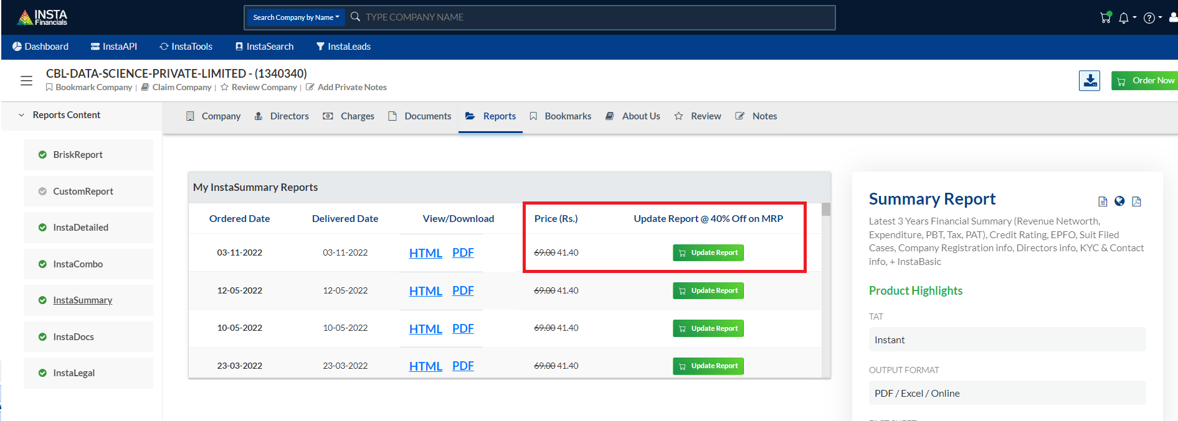1178x421 pixels.
Task: Select InstaLegal in sidebar
Action: pyautogui.click(x=88, y=373)
